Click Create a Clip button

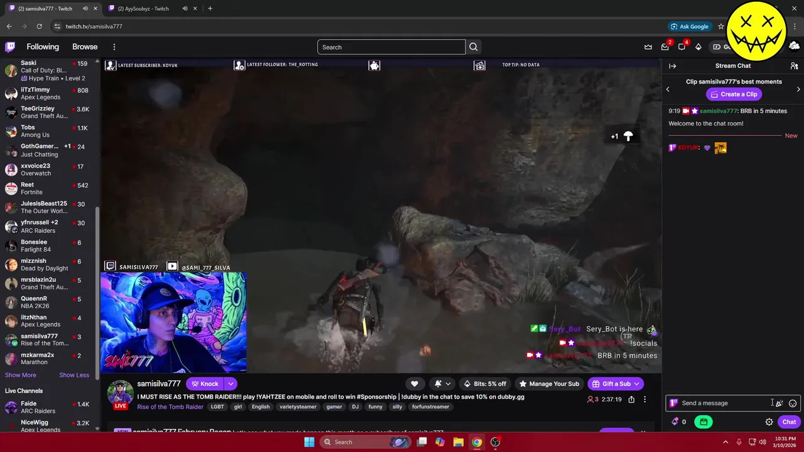pyautogui.click(x=734, y=94)
